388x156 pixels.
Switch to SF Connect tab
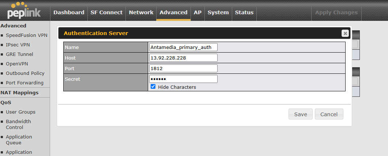point(106,12)
